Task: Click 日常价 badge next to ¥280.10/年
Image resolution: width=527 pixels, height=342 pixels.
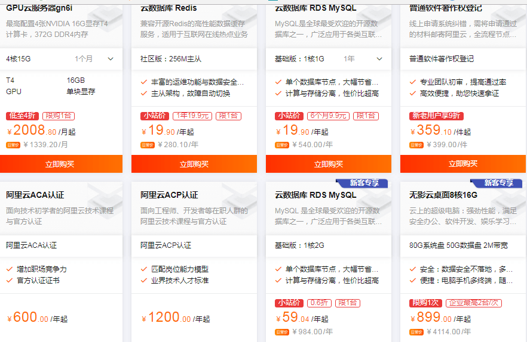Action: click(148, 145)
